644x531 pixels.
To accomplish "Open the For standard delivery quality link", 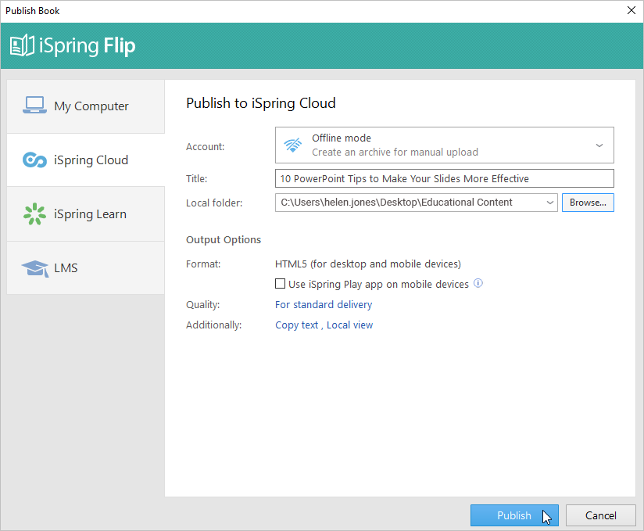I will (x=324, y=304).
